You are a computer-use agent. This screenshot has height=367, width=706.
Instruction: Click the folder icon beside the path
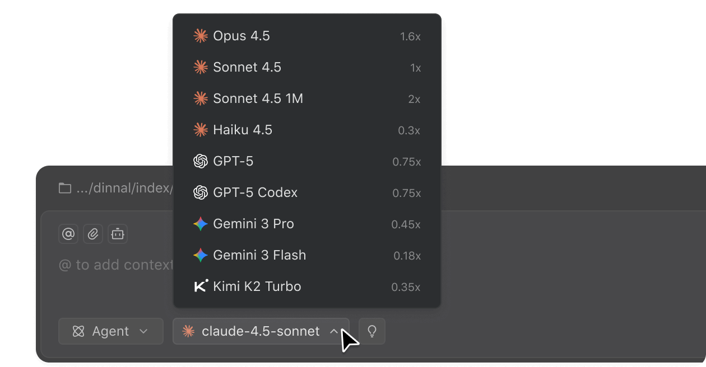65,188
